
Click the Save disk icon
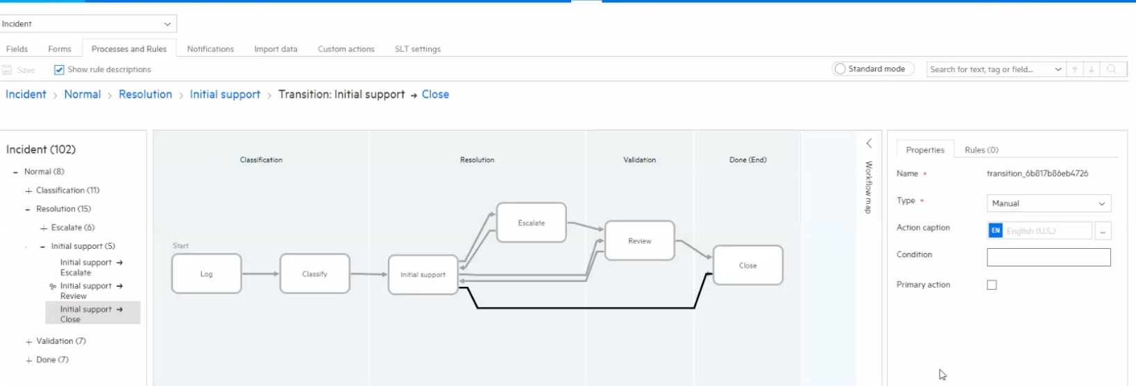point(7,70)
